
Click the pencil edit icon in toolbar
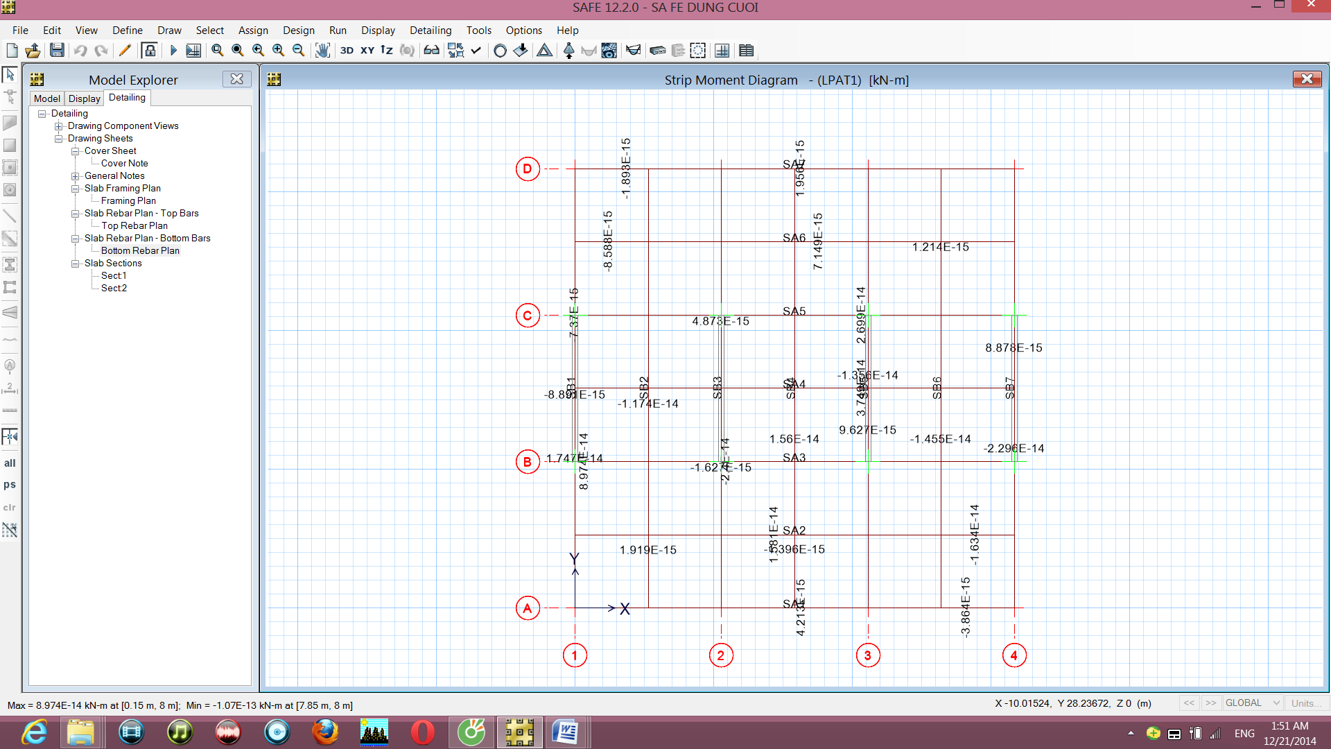click(125, 51)
